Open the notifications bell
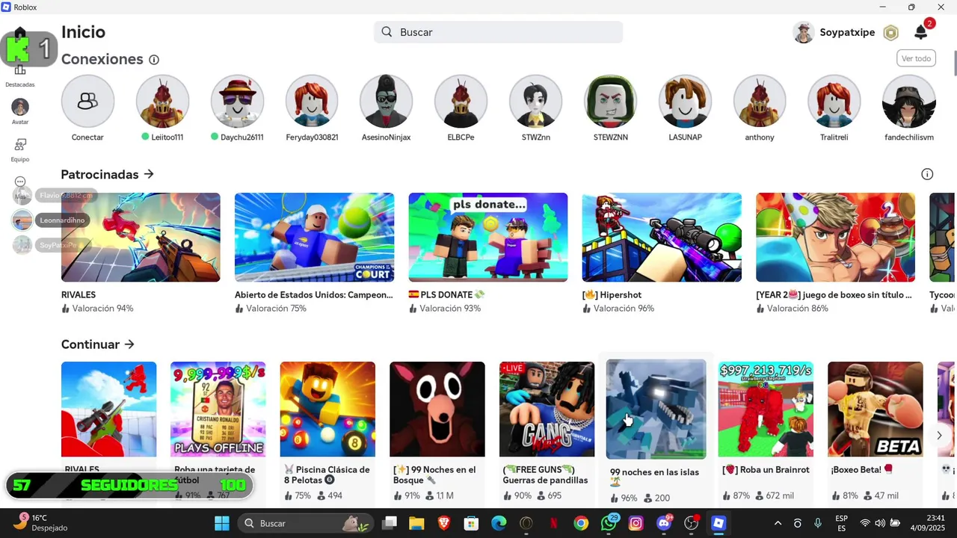Image resolution: width=957 pixels, height=538 pixels. click(921, 32)
